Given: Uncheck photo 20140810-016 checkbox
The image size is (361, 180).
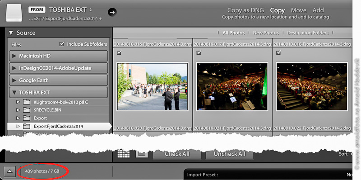Looking at the screenshot, I should (119, 53).
